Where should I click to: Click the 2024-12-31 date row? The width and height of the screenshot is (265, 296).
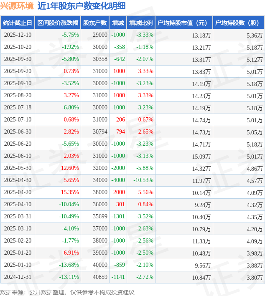tap(18, 277)
